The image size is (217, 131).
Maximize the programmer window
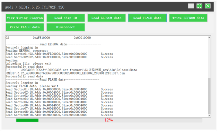[x=200, y=6]
